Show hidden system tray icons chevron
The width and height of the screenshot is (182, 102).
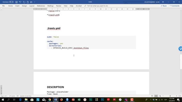[150, 99]
